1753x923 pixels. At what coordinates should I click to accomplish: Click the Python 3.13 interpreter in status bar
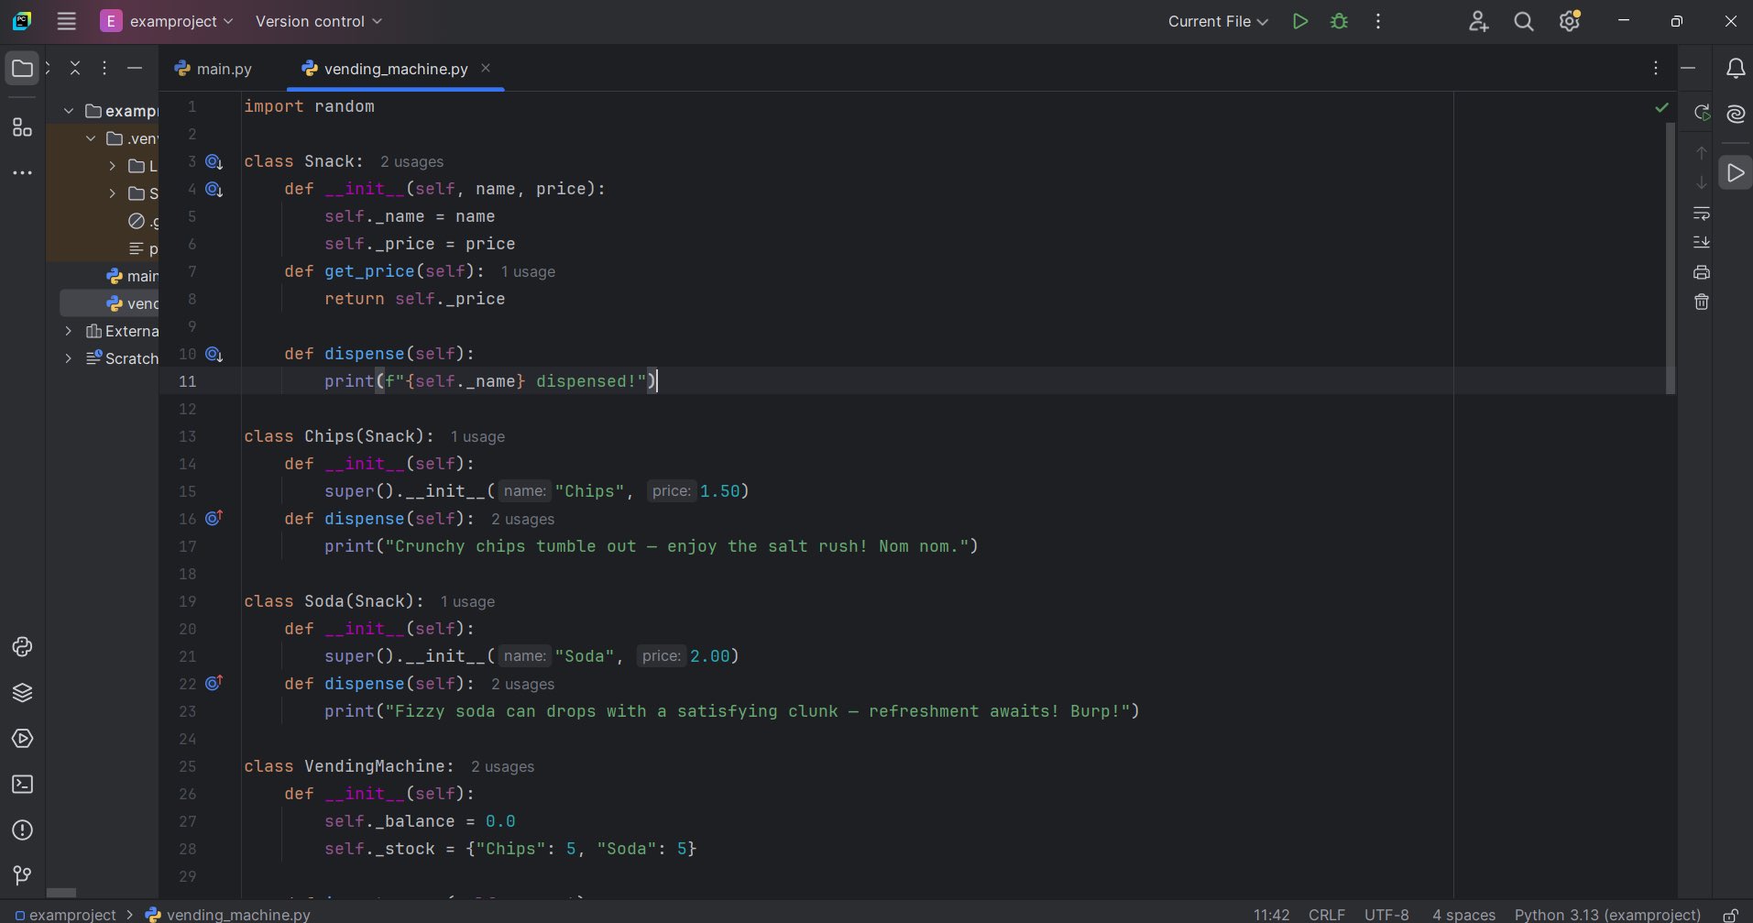pos(1606,915)
